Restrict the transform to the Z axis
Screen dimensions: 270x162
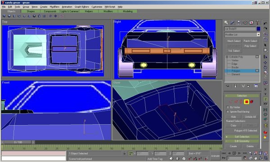pyautogui.click(x=265, y=99)
